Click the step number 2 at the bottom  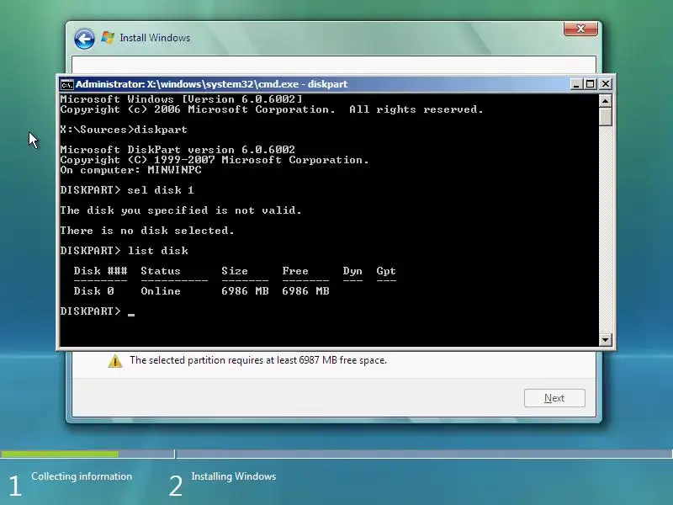[175, 486]
